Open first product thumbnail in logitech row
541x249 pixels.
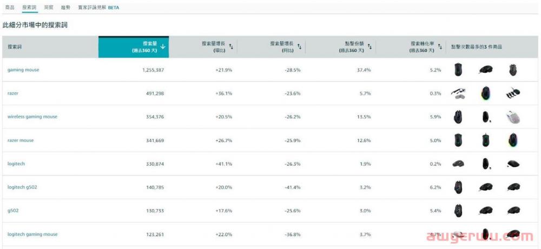458,164
